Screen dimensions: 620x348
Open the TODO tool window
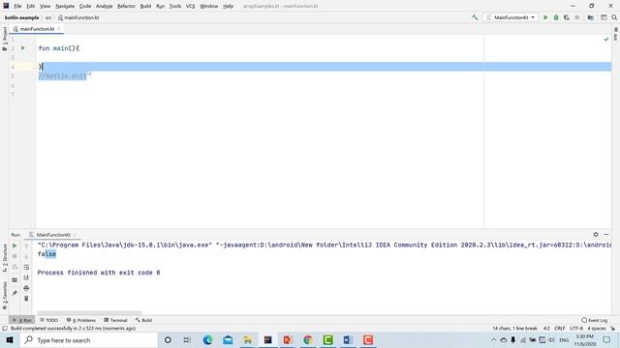(x=49, y=320)
